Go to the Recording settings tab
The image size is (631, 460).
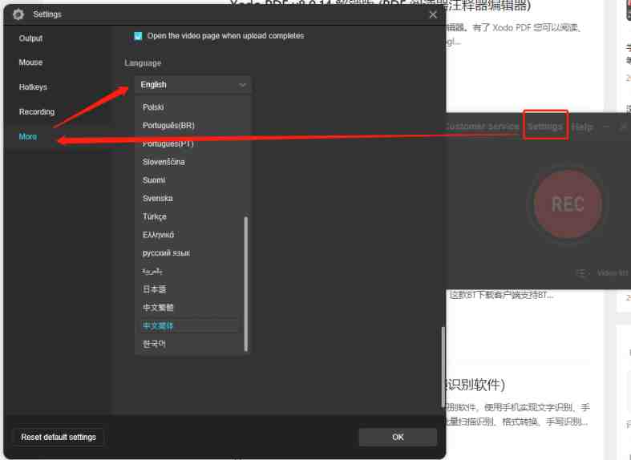click(37, 112)
